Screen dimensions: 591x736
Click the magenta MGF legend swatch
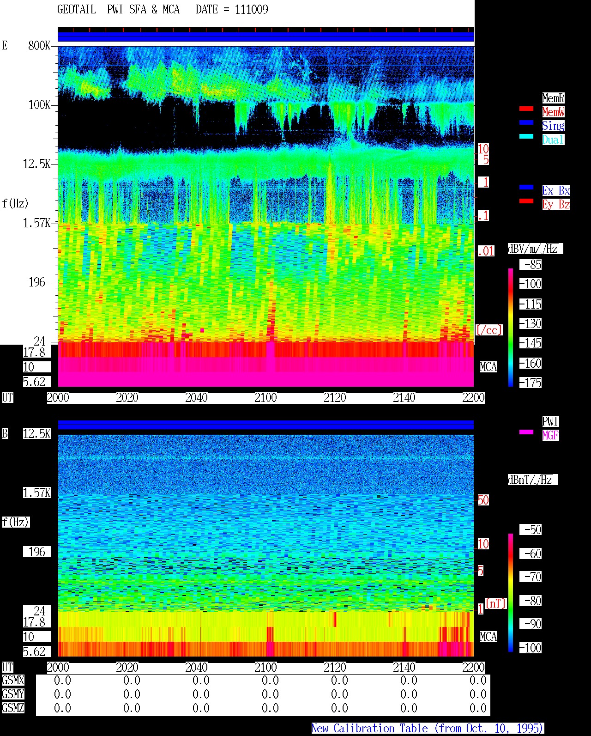tap(526, 432)
